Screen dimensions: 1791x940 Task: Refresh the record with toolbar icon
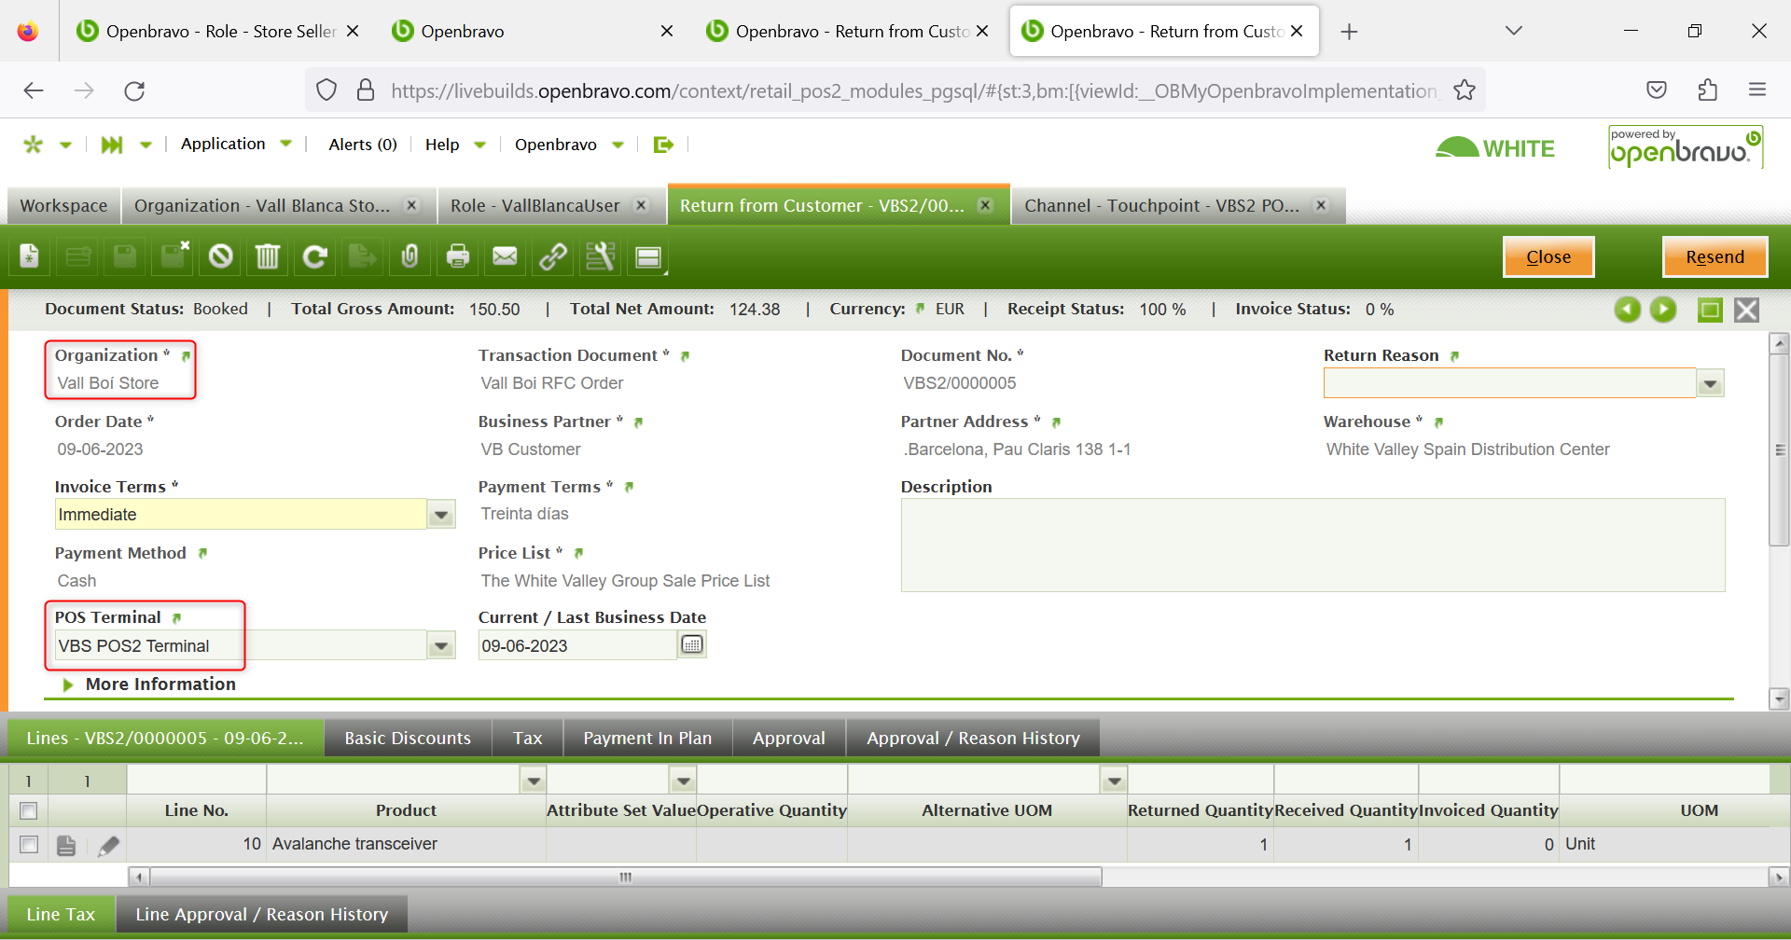(315, 256)
